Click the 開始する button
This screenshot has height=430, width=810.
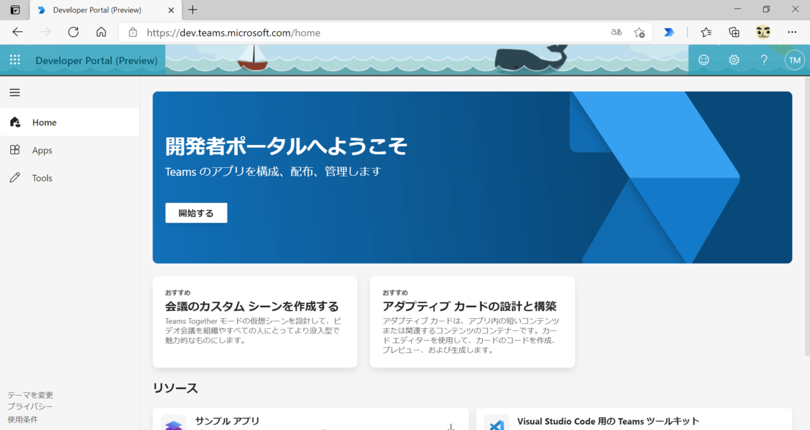[196, 213]
